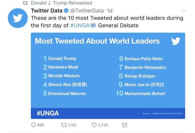This screenshot has height=133, width=195.
Task: Click the Twitter Data account name
Action: click(x=46, y=11)
